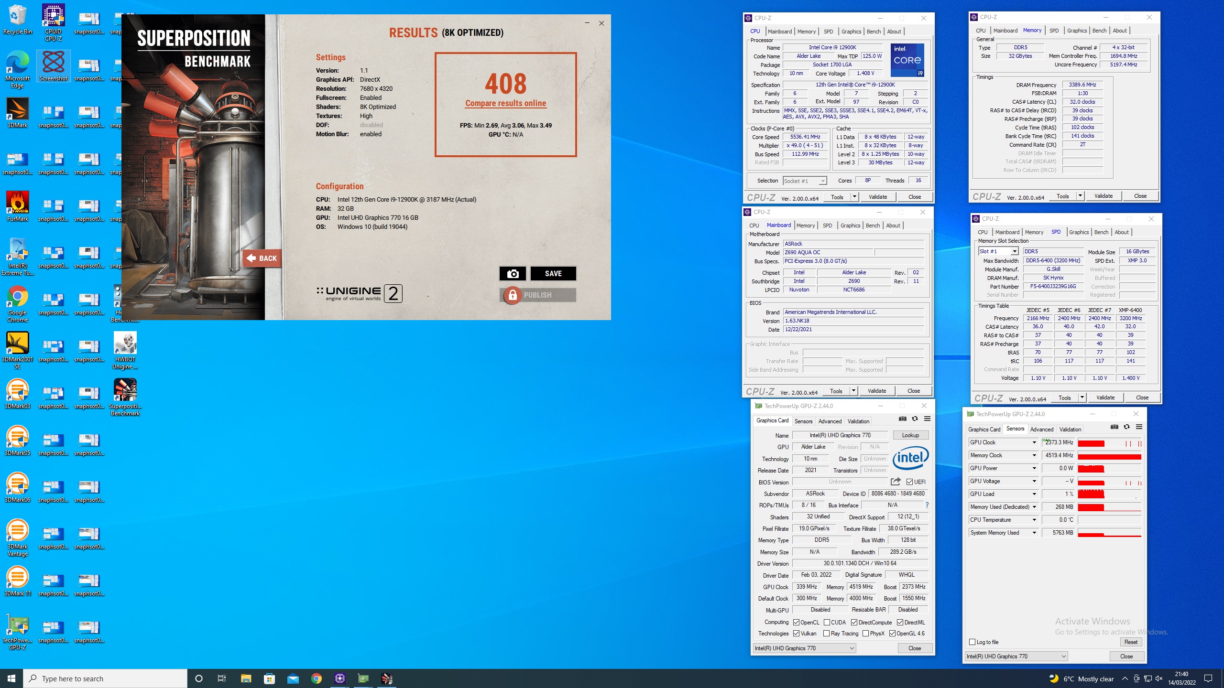Refresh GPU-Z Graphics Card window
1224x688 pixels.
[915, 419]
